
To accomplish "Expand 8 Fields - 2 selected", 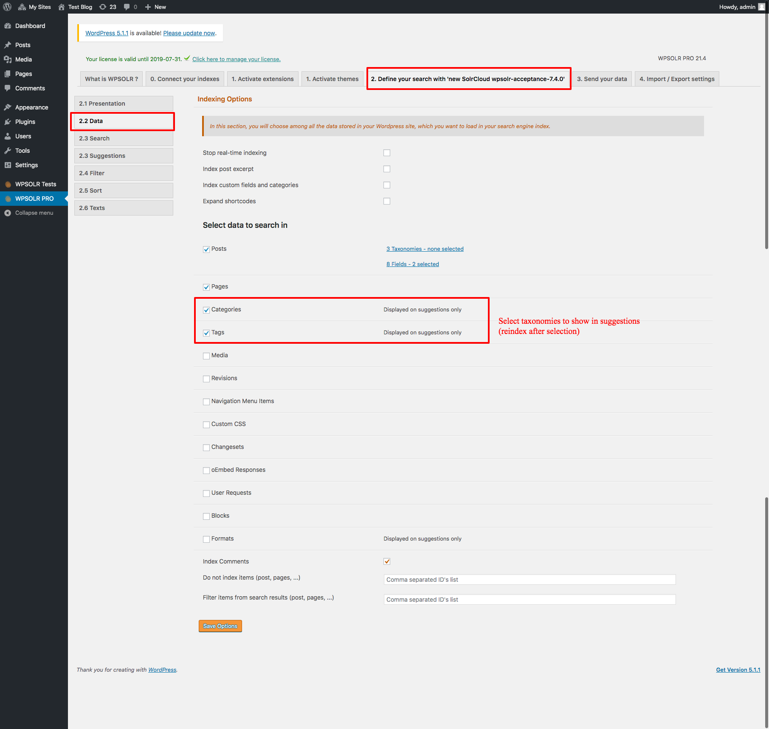I will [x=412, y=264].
